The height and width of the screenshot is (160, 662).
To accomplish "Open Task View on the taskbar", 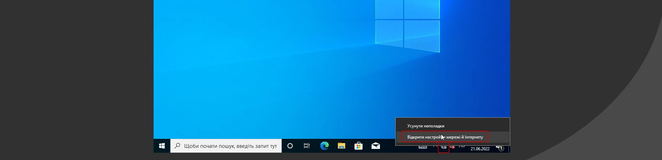I will coord(307,146).
